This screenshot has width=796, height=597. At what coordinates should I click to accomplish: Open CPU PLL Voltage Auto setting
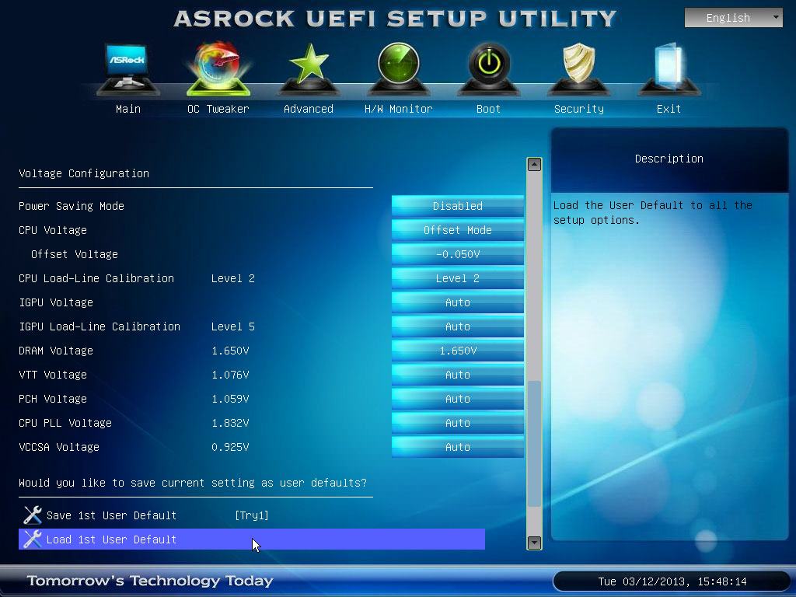pos(457,423)
